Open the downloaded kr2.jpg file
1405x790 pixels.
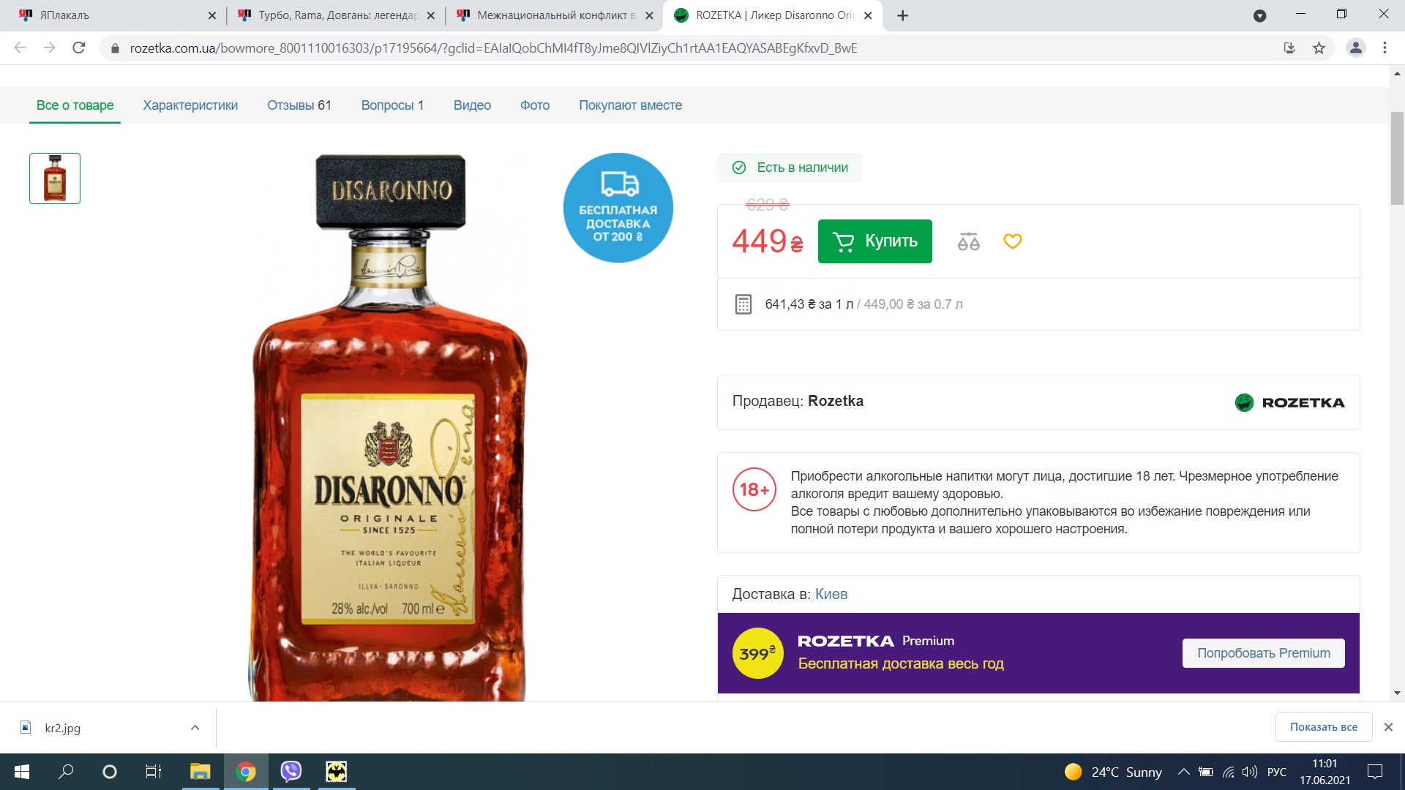click(63, 728)
